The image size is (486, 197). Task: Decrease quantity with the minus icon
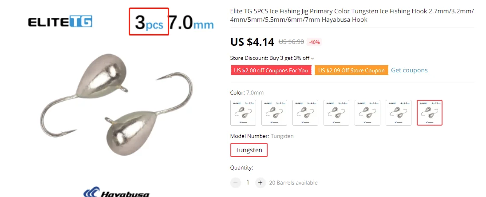(236, 183)
